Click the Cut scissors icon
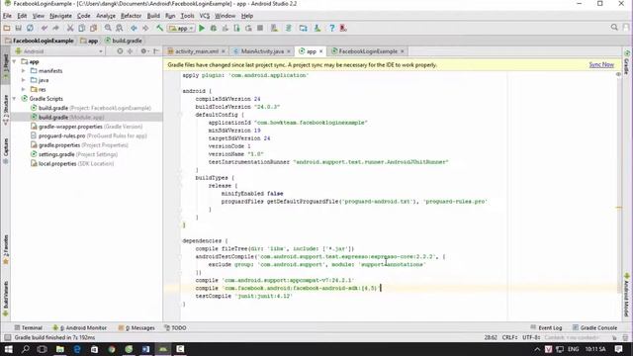633x356 pixels. point(70,29)
